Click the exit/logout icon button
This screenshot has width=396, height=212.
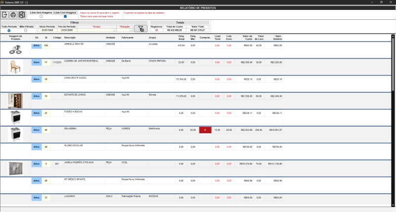click(5, 14)
